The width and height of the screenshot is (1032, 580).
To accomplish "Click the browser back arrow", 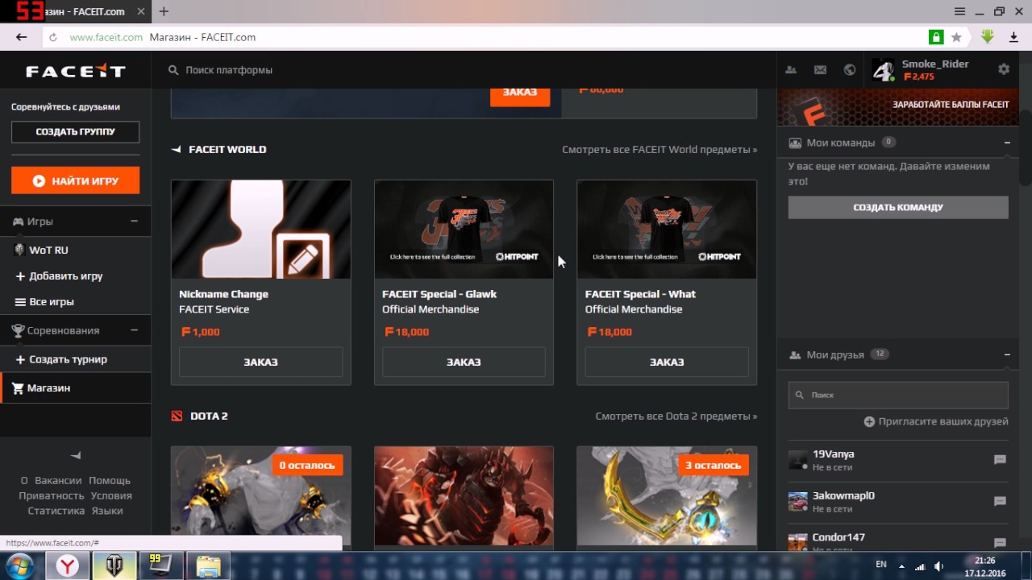I will pos(22,37).
